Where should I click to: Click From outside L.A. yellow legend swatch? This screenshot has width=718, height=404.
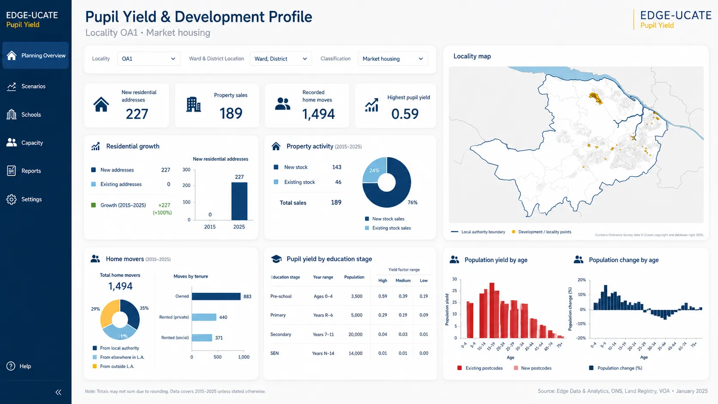click(x=95, y=366)
